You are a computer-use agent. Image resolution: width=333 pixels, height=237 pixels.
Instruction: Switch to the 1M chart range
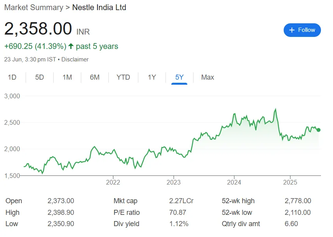coord(67,77)
